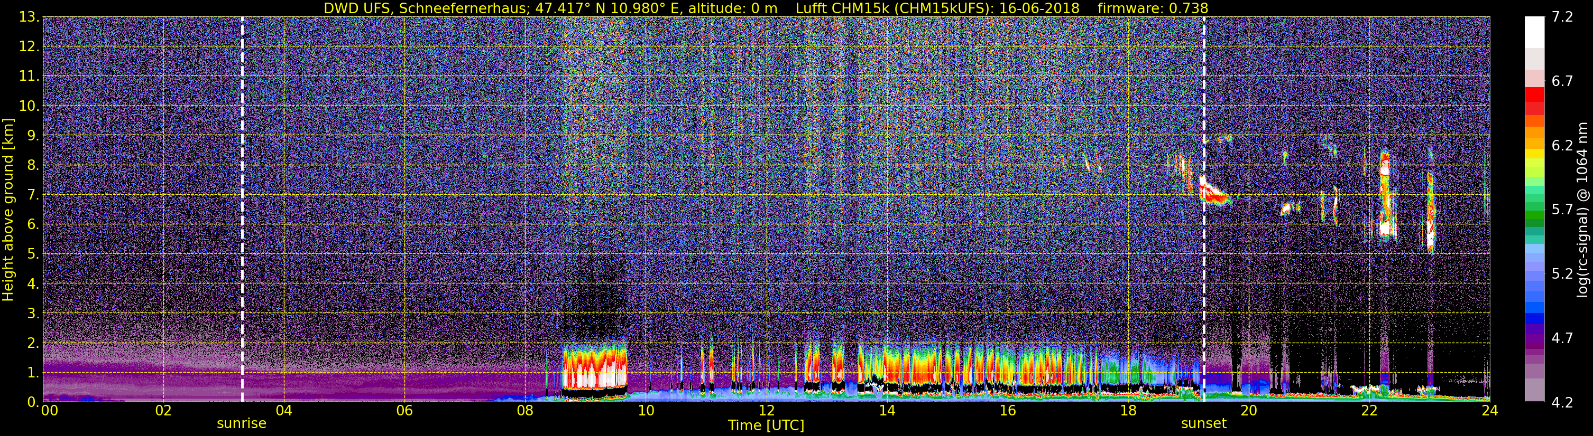
Task: Click the colorbar tick label 5.7
Action: pyautogui.click(x=1562, y=210)
